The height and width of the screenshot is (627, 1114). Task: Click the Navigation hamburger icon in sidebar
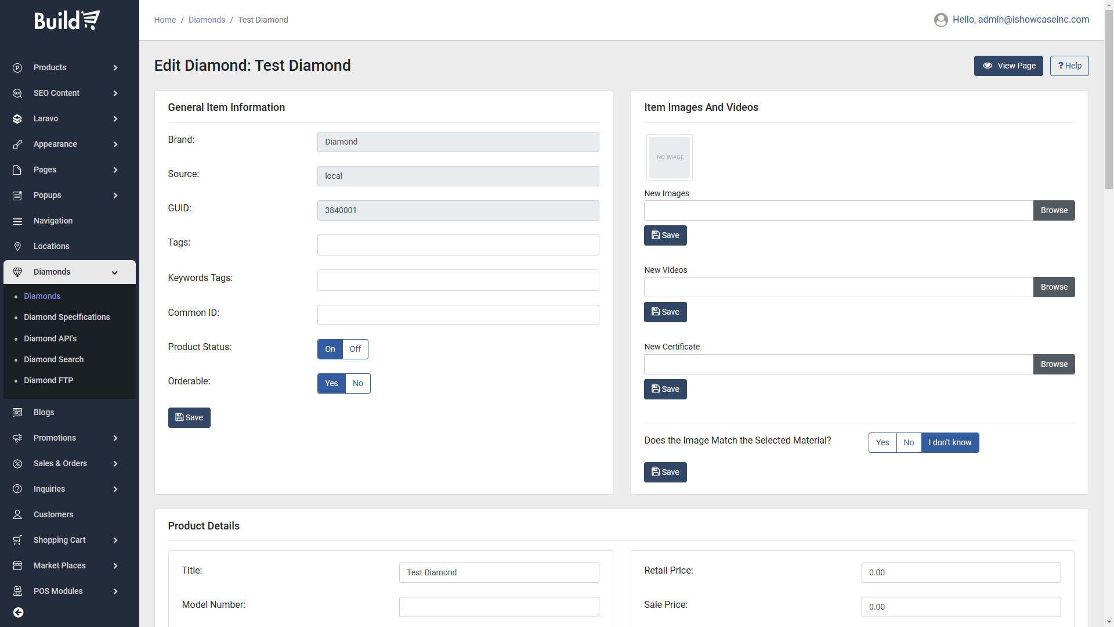[17, 221]
